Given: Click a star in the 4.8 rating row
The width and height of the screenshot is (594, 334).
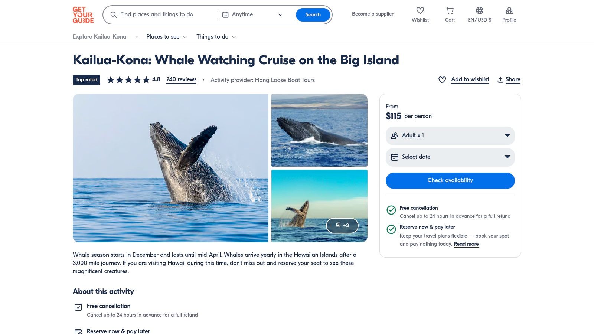Looking at the screenshot, I should tap(128, 79).
